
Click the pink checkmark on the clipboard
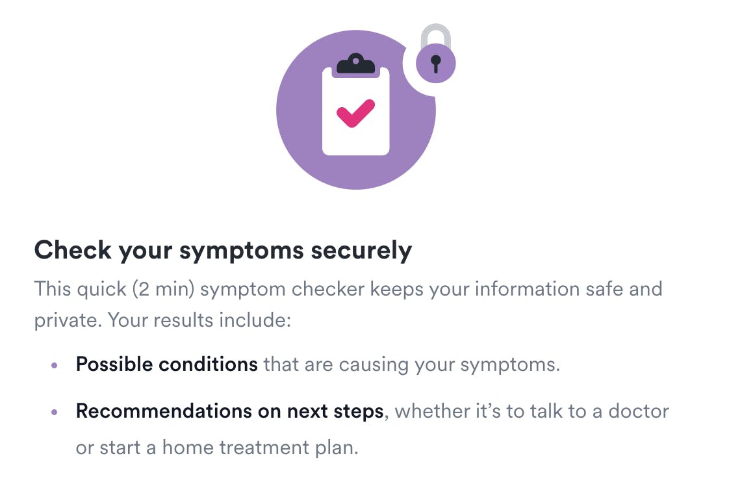pyautogui.click(x=355, y=113)
